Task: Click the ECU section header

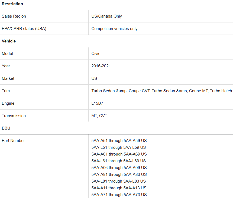Action: pyautogui.click(x=6, y=128)
